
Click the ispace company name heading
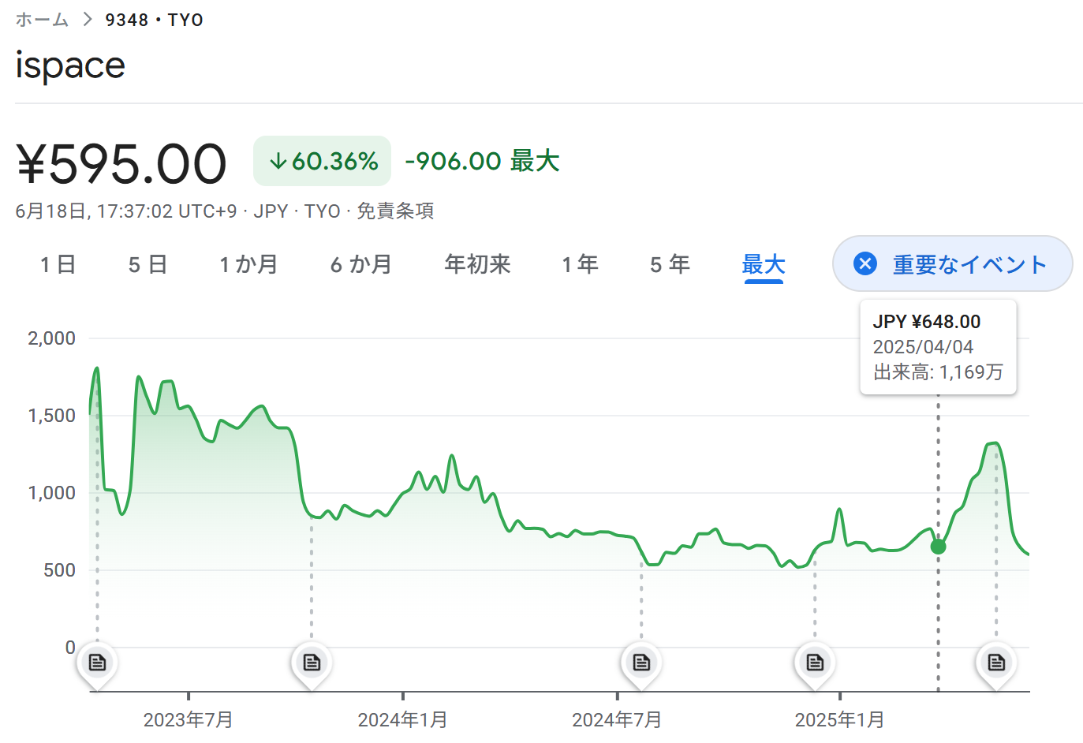pyautogui.click(x=70, y=65)
